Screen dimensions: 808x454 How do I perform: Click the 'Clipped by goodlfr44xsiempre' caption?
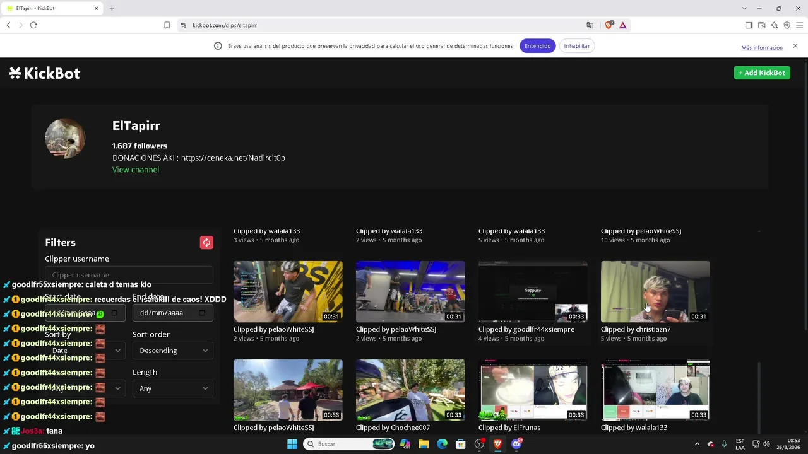click(526, 329)
